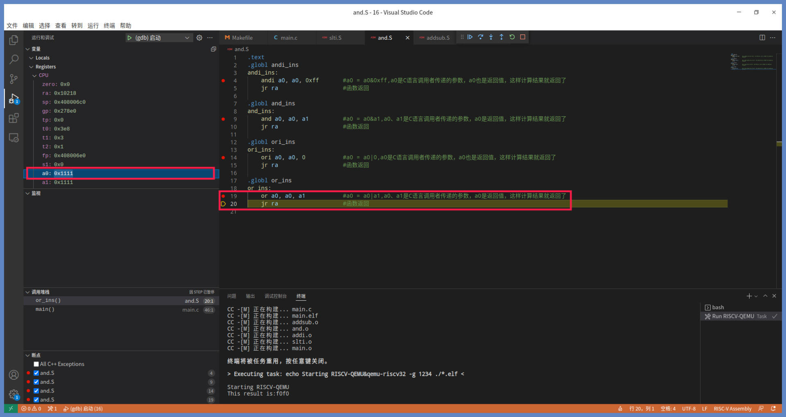Open the 终端 menu in menu bar

109,25
